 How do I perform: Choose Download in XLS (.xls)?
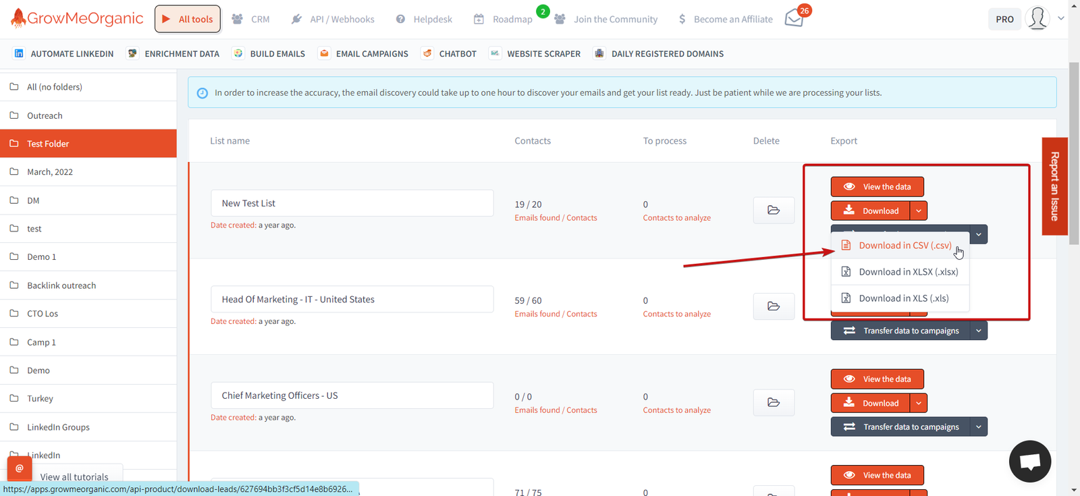tap(900, 298)
